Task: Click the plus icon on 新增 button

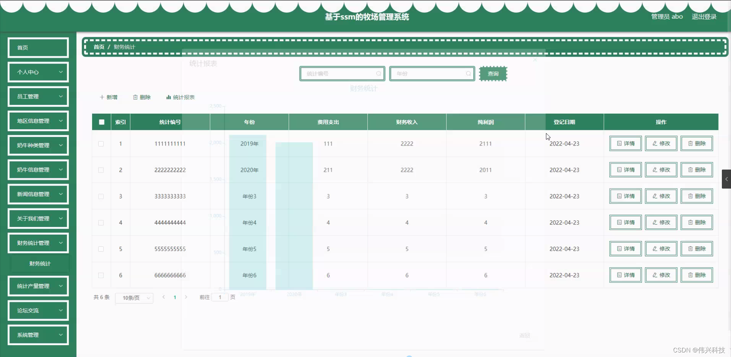Action: (x=101, y=97)
